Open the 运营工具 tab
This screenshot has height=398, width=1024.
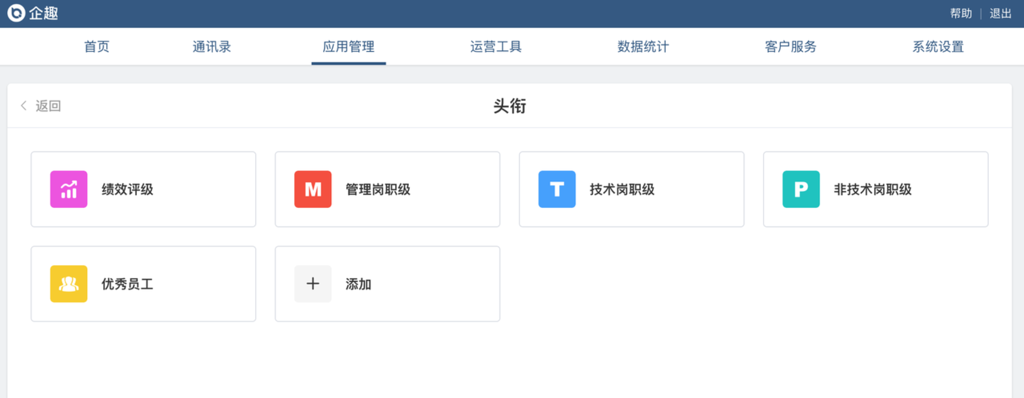(x=496, y=47)
